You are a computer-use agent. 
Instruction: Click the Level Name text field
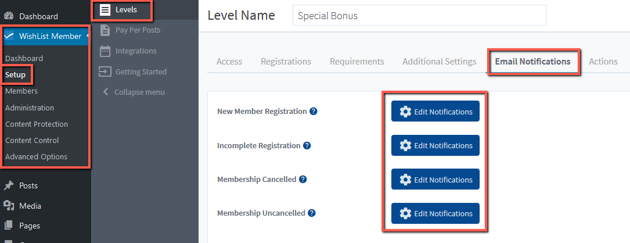[x=419, y=15]
